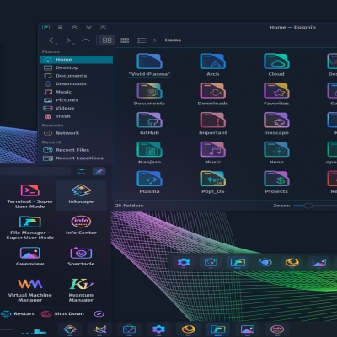Select the Cloud folder icon

tap(276, 62)
